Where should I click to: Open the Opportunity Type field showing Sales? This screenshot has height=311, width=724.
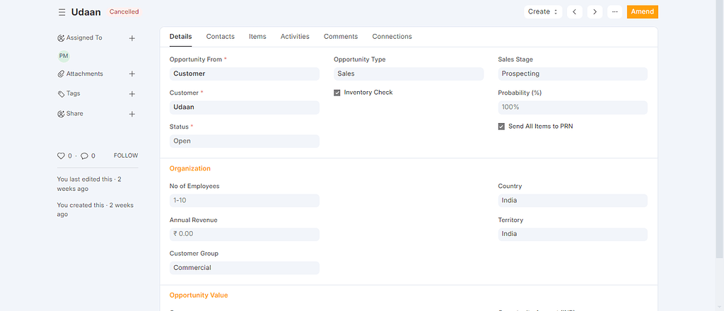coord(409,74)
